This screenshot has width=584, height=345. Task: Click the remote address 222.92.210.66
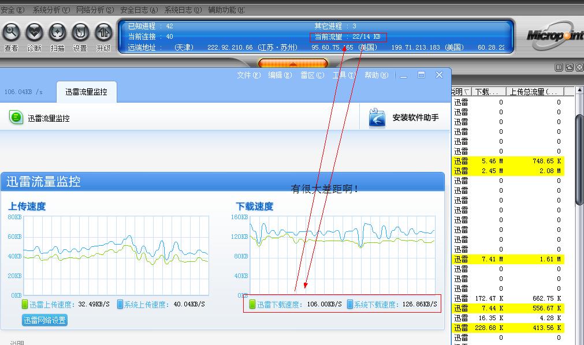(230, 47)
